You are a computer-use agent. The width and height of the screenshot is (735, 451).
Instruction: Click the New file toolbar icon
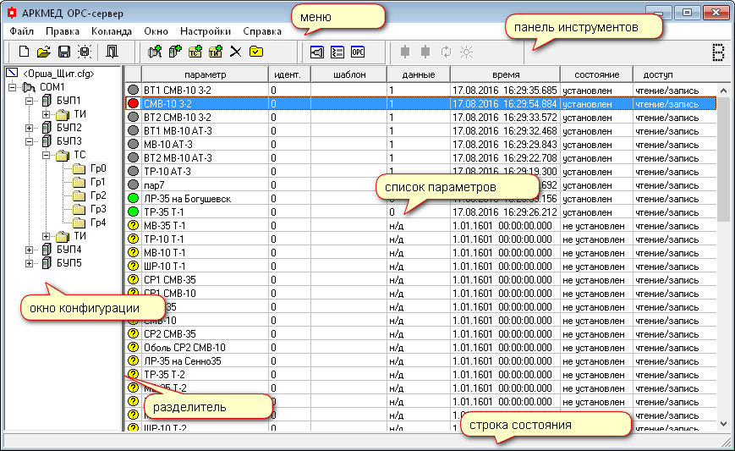(x=24, y=52)
